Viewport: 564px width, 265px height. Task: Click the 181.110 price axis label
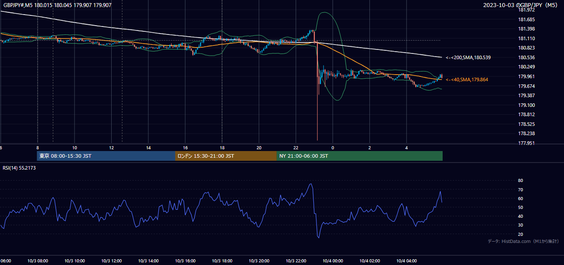tap(526, 38)
